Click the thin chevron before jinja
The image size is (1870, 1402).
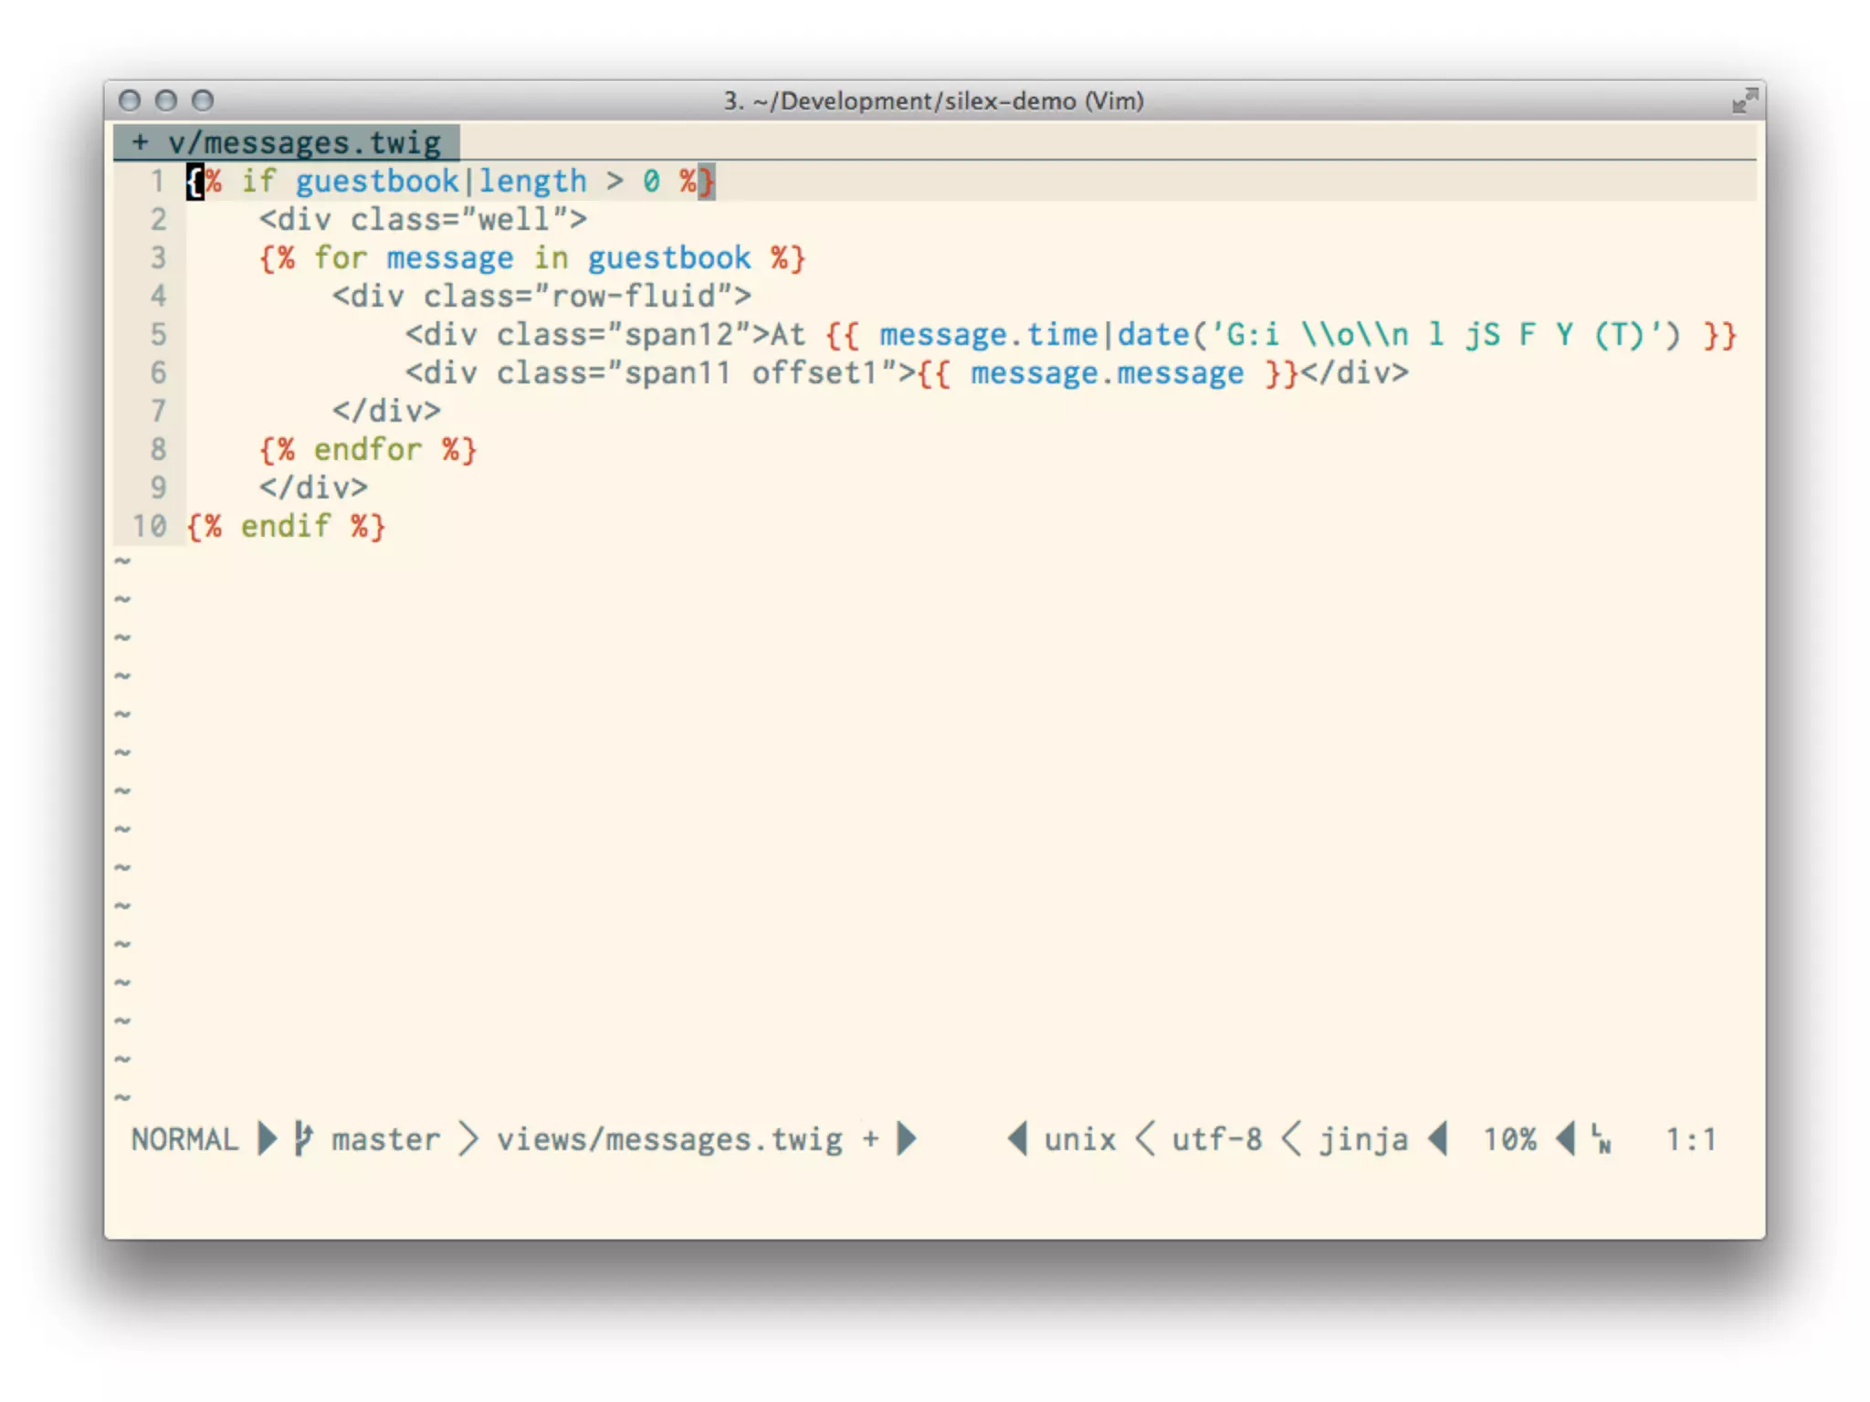point(1291,1138)
